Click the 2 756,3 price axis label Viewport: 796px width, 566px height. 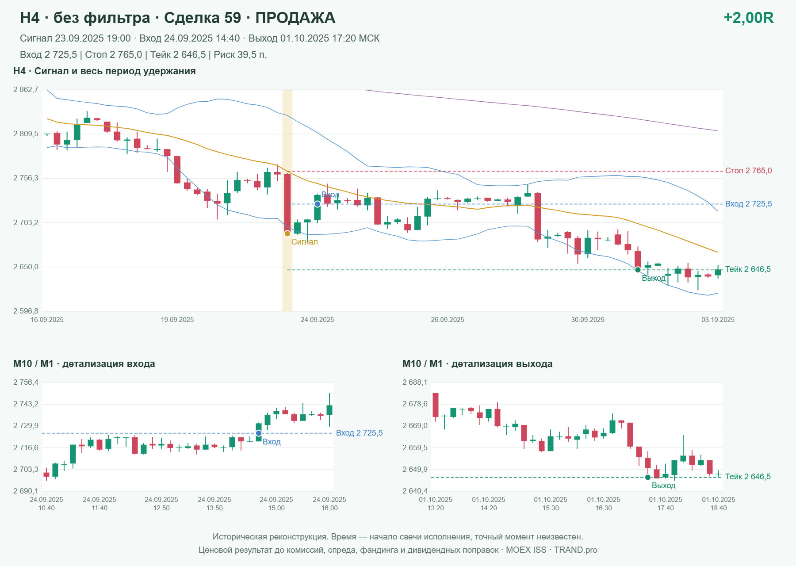26,178
